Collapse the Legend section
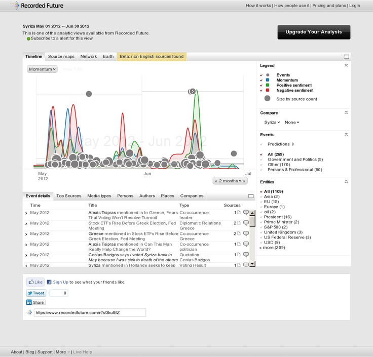The width and height of the screenshot is (373, 357). 346,65
